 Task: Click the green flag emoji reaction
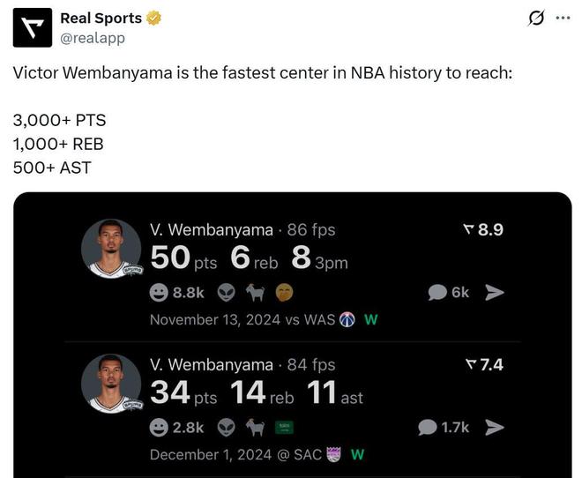[284, 427]
